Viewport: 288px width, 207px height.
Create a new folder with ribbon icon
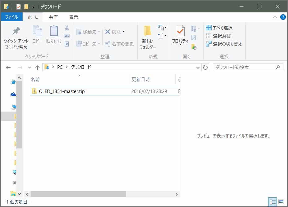coord(148,31)
